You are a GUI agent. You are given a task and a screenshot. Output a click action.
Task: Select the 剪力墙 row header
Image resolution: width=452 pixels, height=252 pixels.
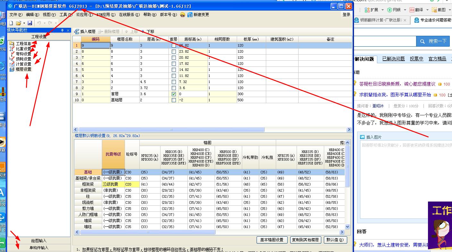88,209
